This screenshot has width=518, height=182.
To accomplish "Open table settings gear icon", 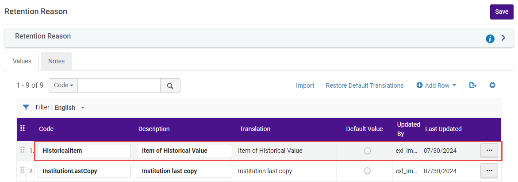I will [492, 85].
